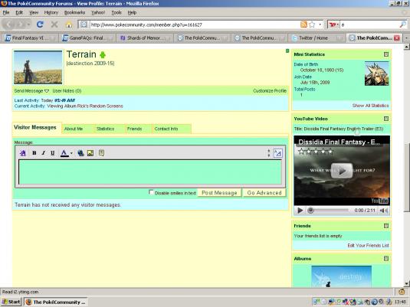Viewport: 410px width, 307px height.
Task: Open the address bar history dropdown
Action: coord(320,24)
